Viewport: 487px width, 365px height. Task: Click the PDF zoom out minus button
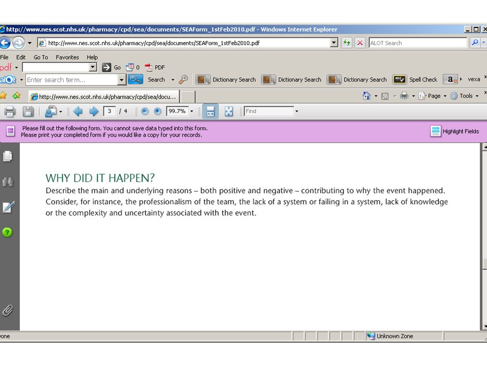click(x=145, y=111)
